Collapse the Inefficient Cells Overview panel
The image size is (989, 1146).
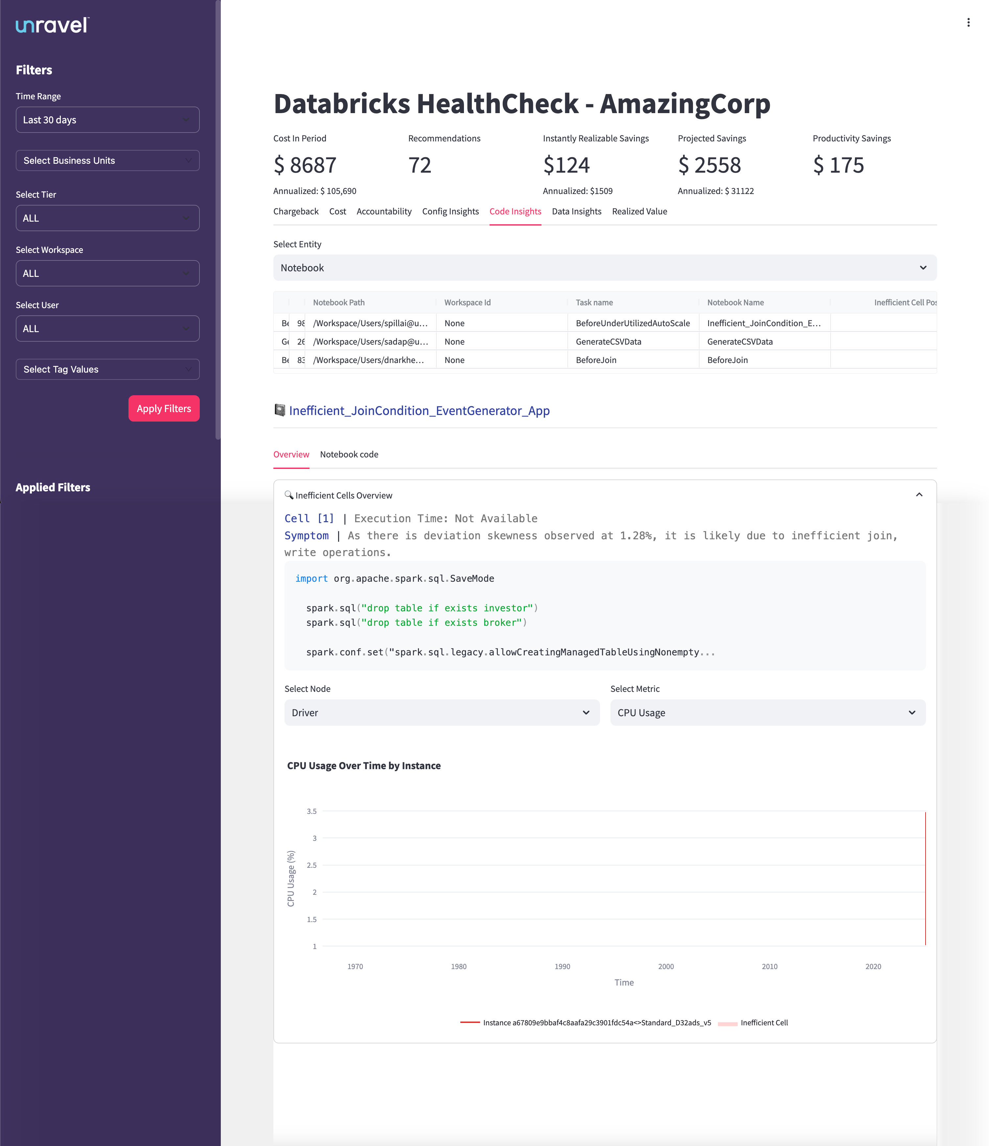coord(919,495)
